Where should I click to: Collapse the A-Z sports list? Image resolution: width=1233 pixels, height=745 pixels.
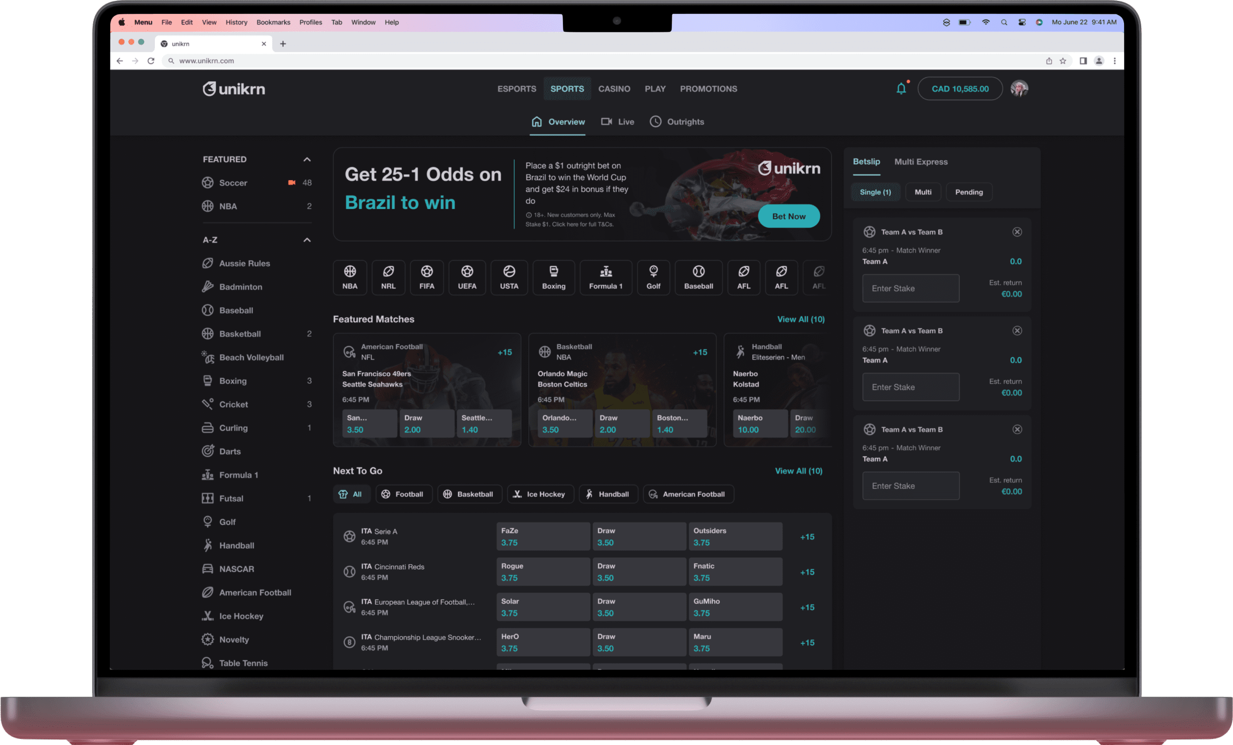tap(307, 240)
